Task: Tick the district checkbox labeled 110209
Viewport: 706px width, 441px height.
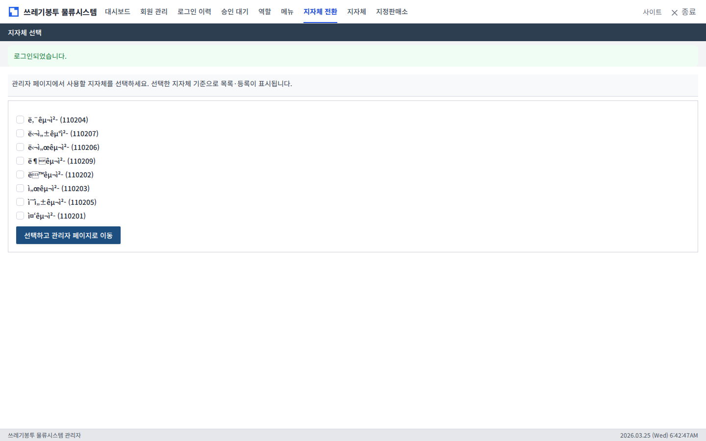Action: click(20, 161)
